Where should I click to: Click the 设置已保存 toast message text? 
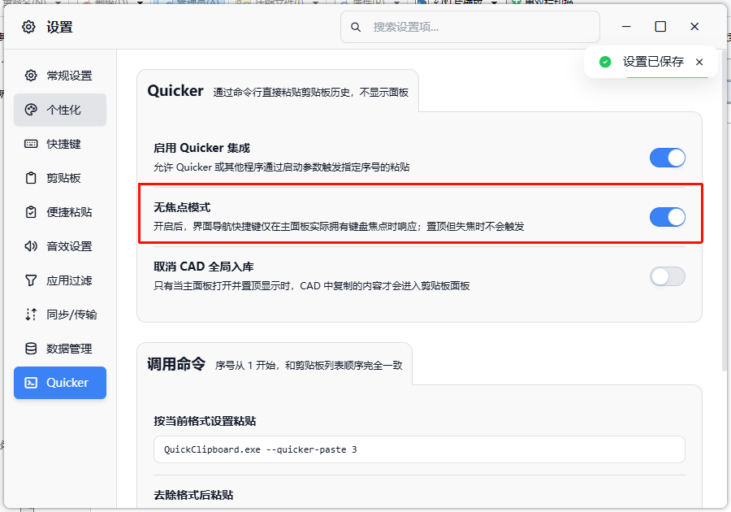653,62
